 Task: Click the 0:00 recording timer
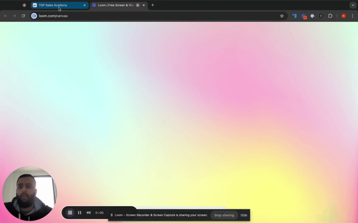(x=99, y=213)
